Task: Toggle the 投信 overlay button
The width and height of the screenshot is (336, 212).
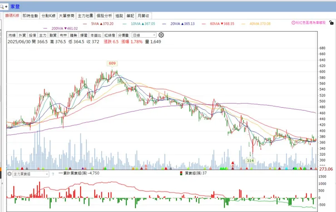Action: (x=32, y=35)
